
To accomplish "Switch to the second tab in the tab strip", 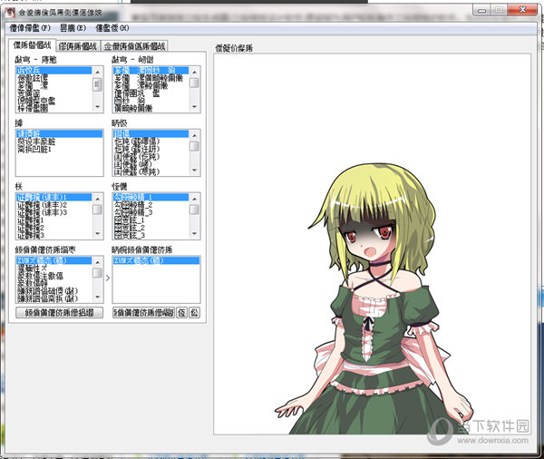I will tap(78, 46).
